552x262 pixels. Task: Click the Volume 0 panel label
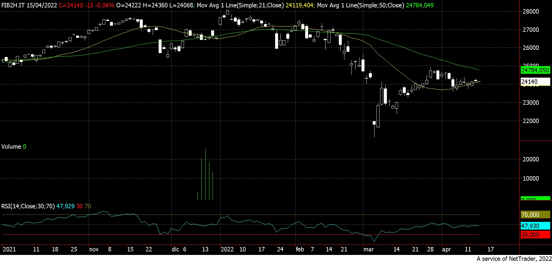pos(14,147)
